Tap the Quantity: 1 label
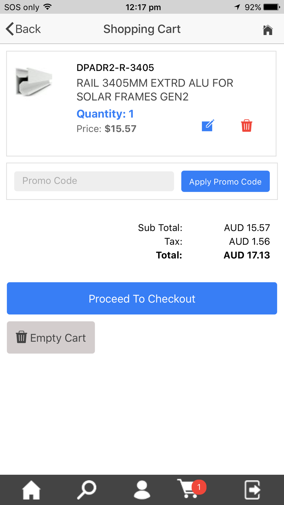284x505 pixels. [x=105, y=114]
